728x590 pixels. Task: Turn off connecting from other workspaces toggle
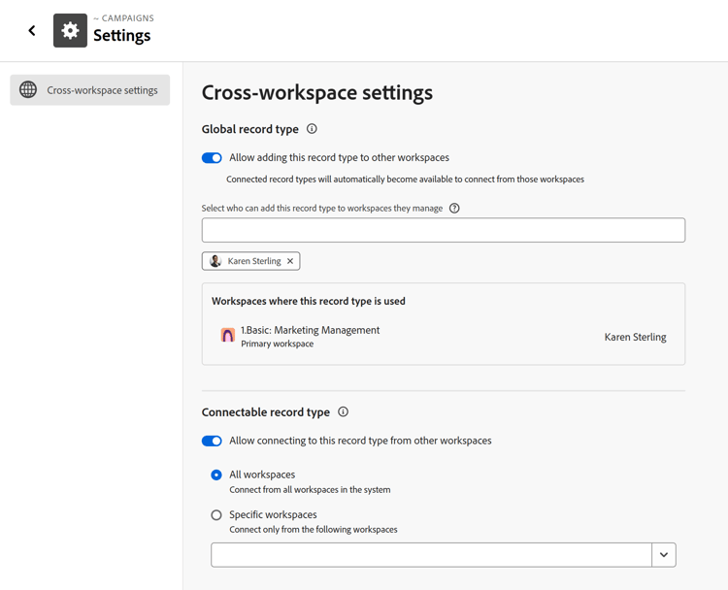click(x=212, y=442)
